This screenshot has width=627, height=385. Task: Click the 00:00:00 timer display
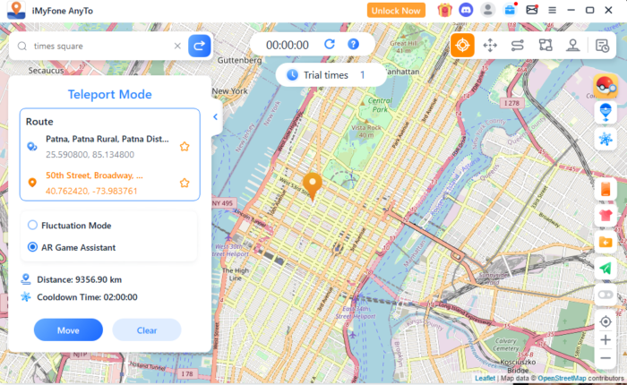[x=288, y=45]
